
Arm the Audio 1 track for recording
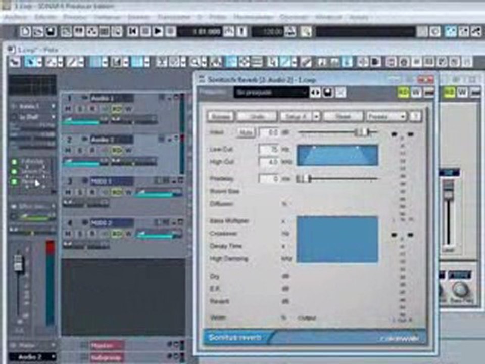92,109
